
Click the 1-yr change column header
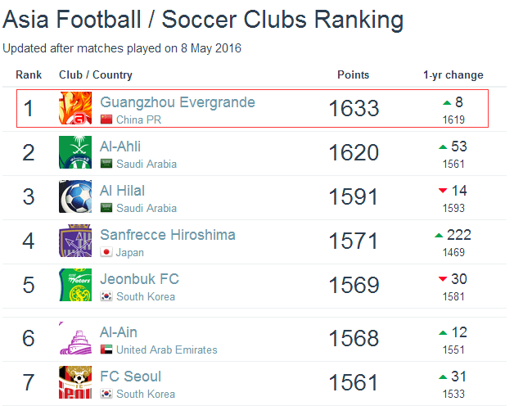click(453, 74)
